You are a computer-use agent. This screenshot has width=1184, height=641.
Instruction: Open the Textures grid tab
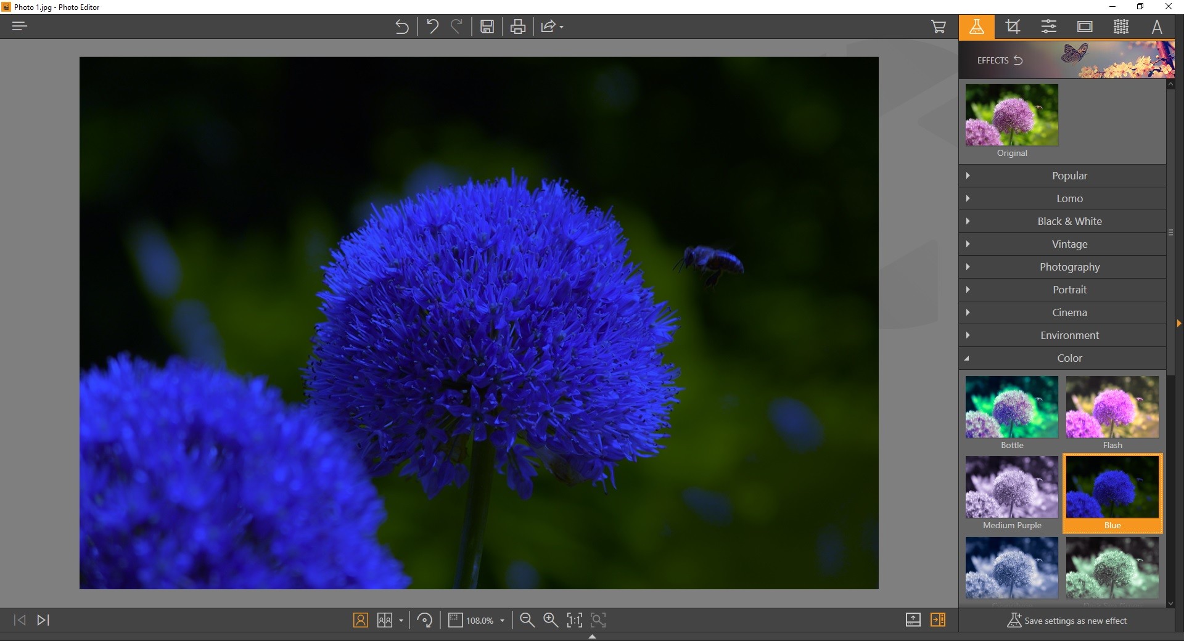1121,27
